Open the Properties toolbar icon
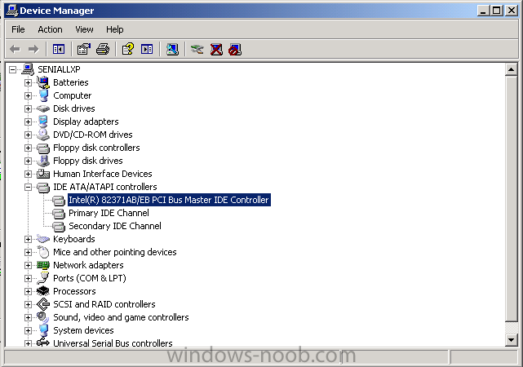This screenshot has height=367, width=523. (x=83, y=50)
